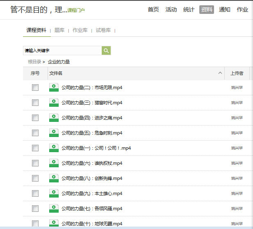Click the 文件名 column header
This screenshot has height=229, width=253.
pyautogui.click(x=56, y=73)
